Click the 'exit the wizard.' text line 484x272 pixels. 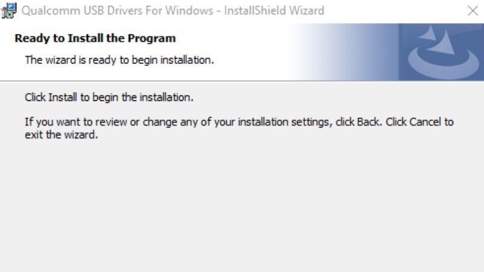pyautogui.click(x=62, y=135)
